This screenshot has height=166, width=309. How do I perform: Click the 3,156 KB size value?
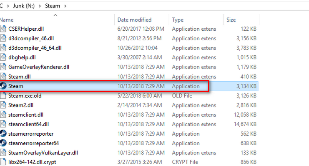coord(246,39)
